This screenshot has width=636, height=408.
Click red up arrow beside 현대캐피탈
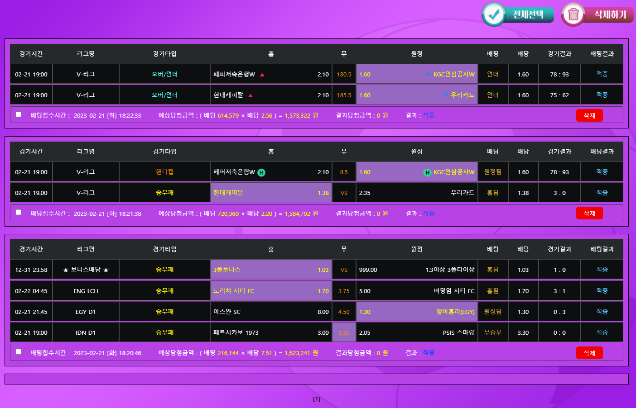coord(251,95)
